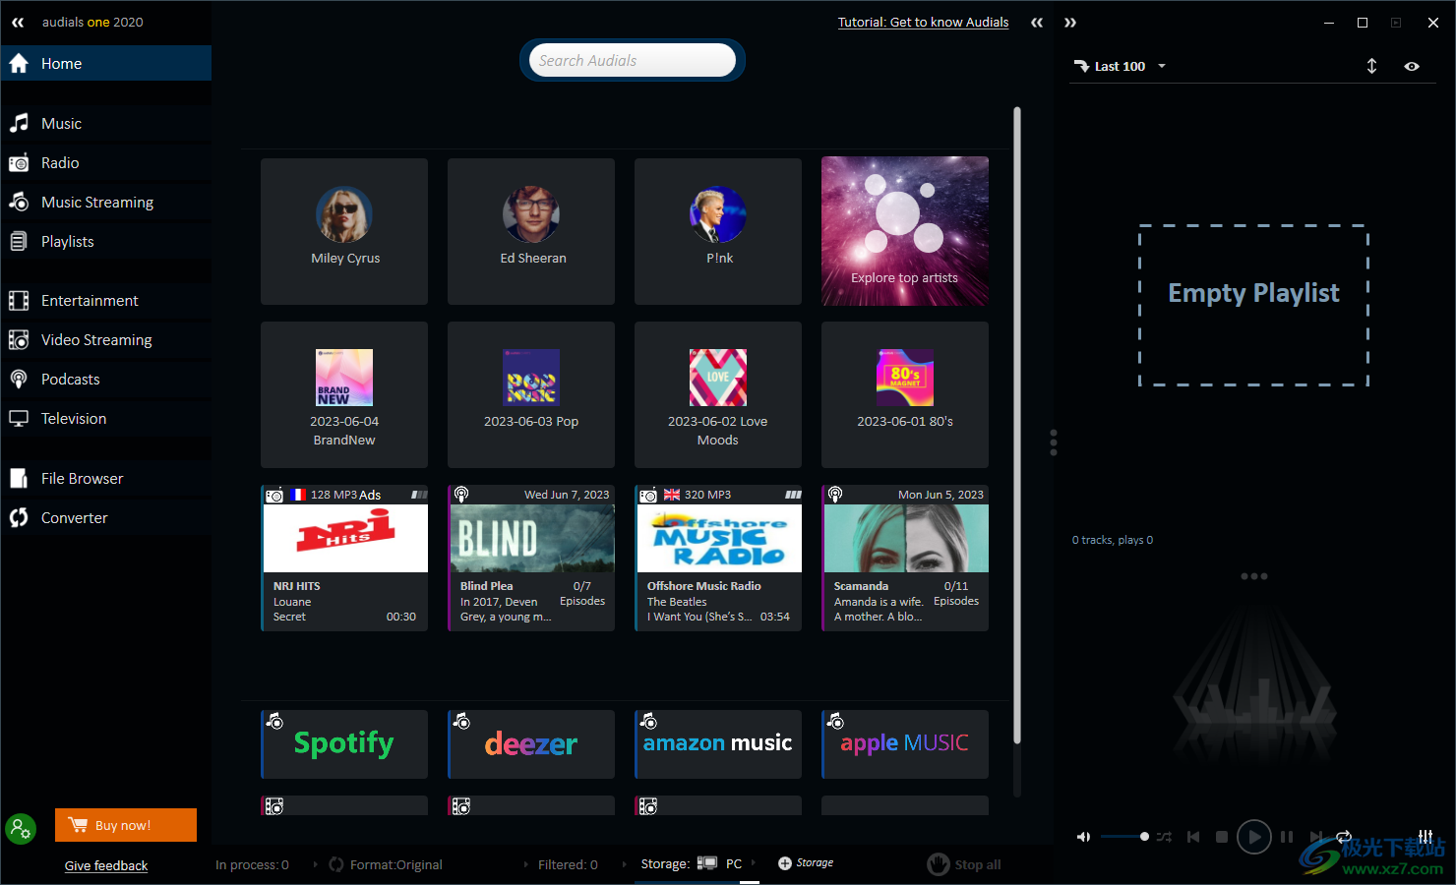The image size is (1456, 885).
Task: Open the Music section icon in sidebar
Action: tap(19, 123)
